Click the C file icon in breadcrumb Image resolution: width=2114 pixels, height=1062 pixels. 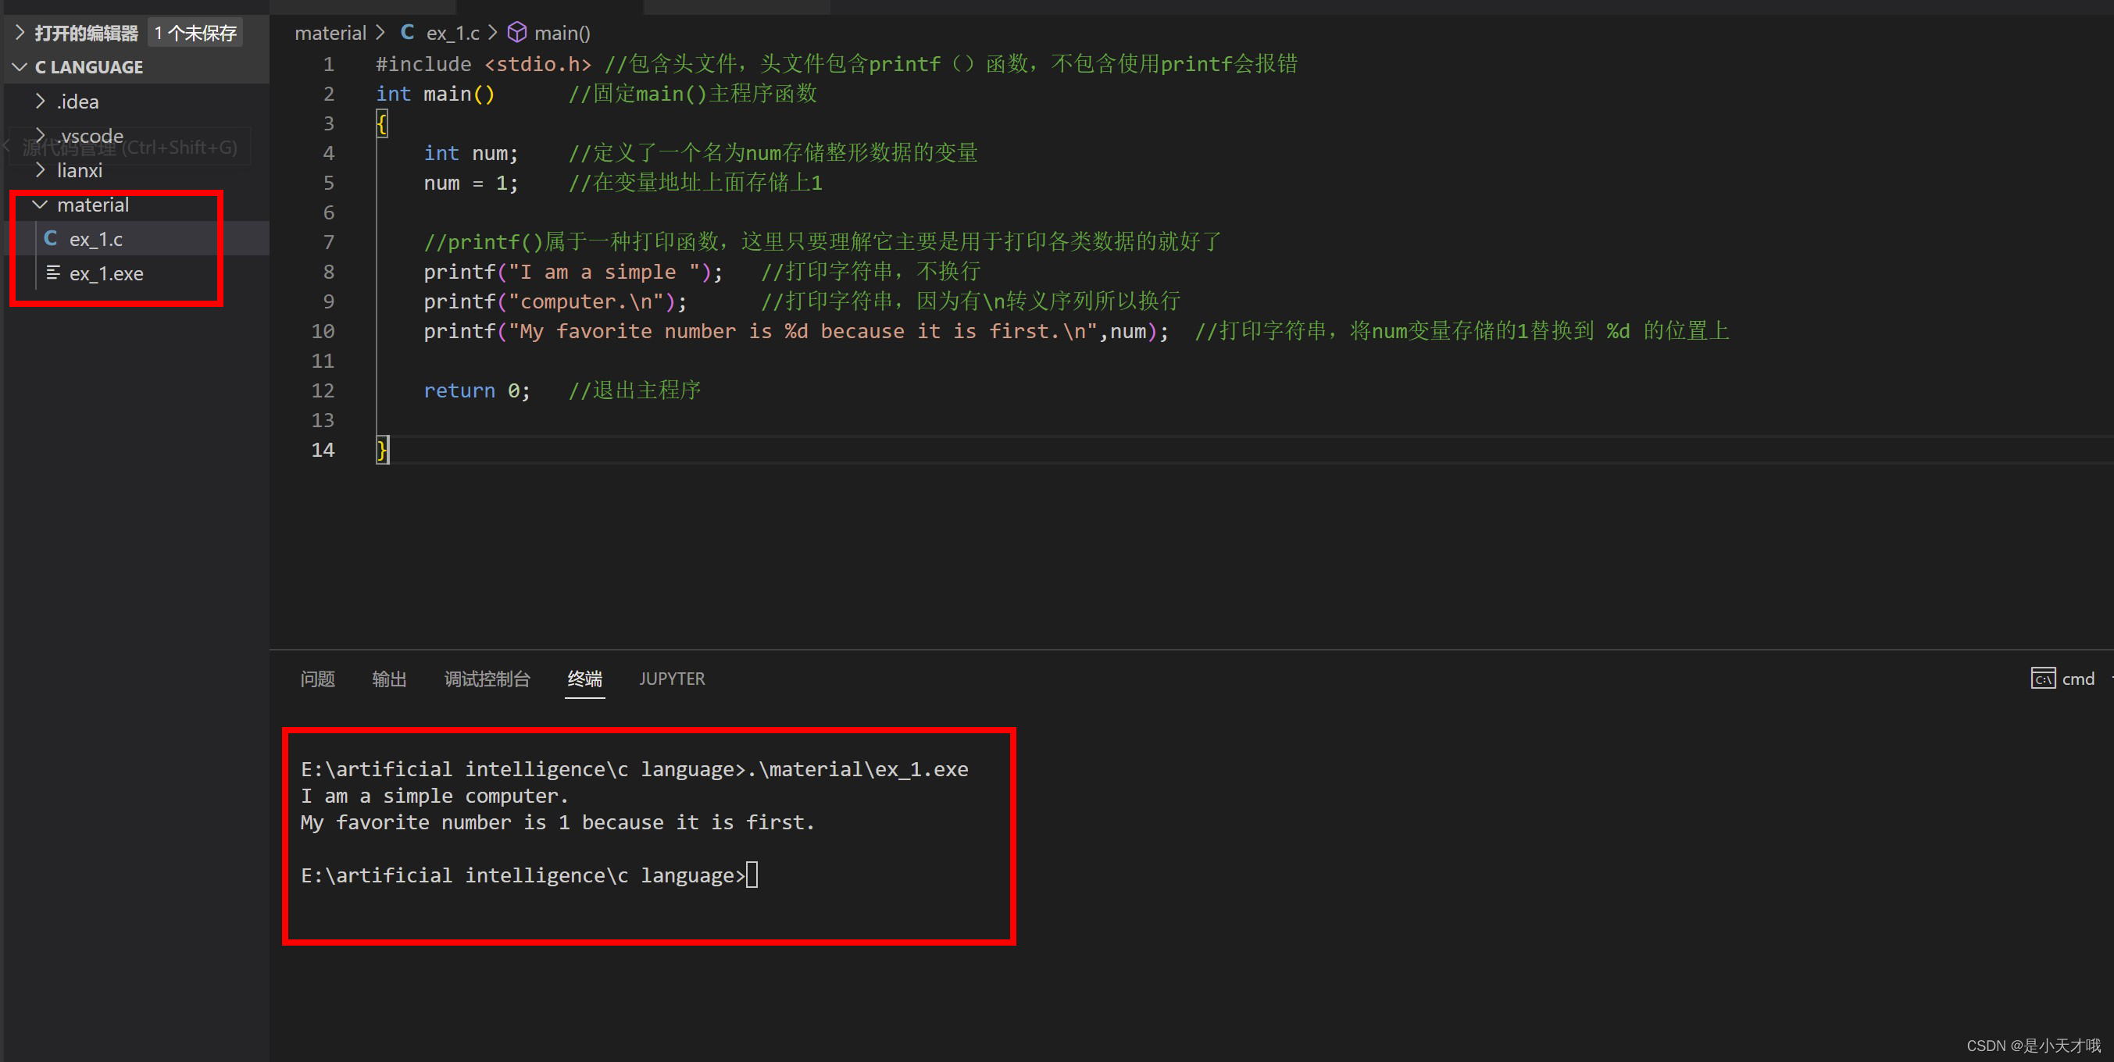(407, 33)
